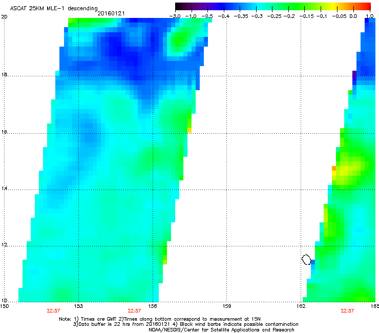Click the color bar label '-3.0'

coord(175,16)
